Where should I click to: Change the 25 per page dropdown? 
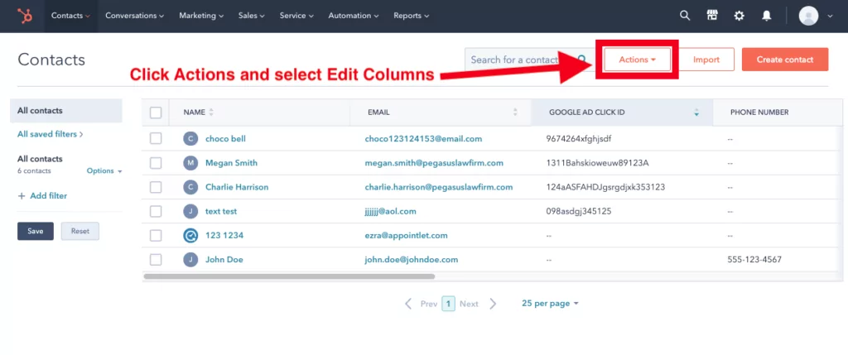[550, 304]
